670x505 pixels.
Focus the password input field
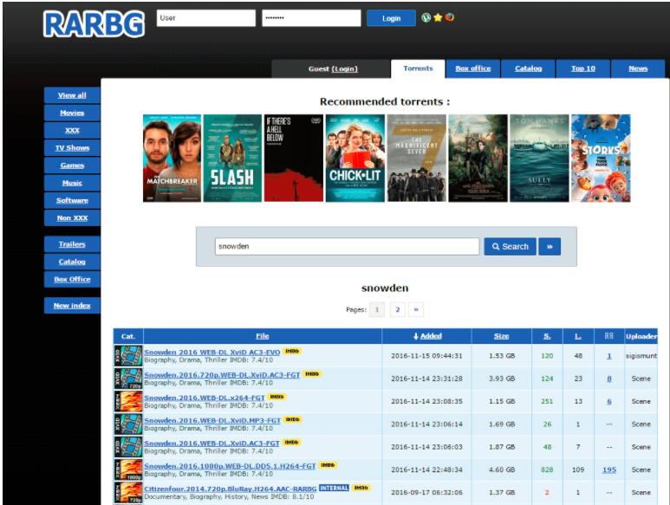(311, 18)
